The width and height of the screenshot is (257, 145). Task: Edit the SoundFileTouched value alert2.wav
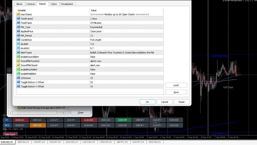coord(126,61)
